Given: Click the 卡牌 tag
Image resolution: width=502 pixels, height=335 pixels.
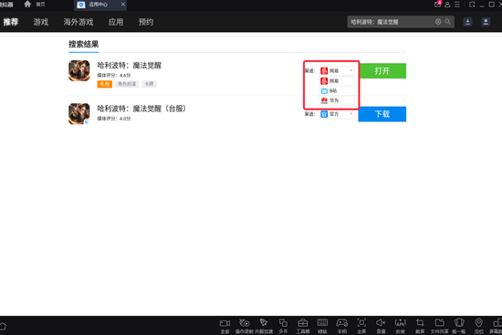Looking at the screenshot, I should pyautogui.click(x=149, y=84).
